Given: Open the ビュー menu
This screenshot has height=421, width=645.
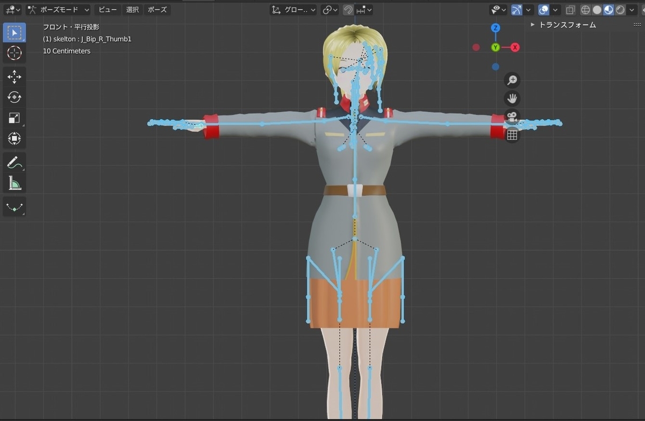Looking at the screenshot, I should [x=107, y=10].
